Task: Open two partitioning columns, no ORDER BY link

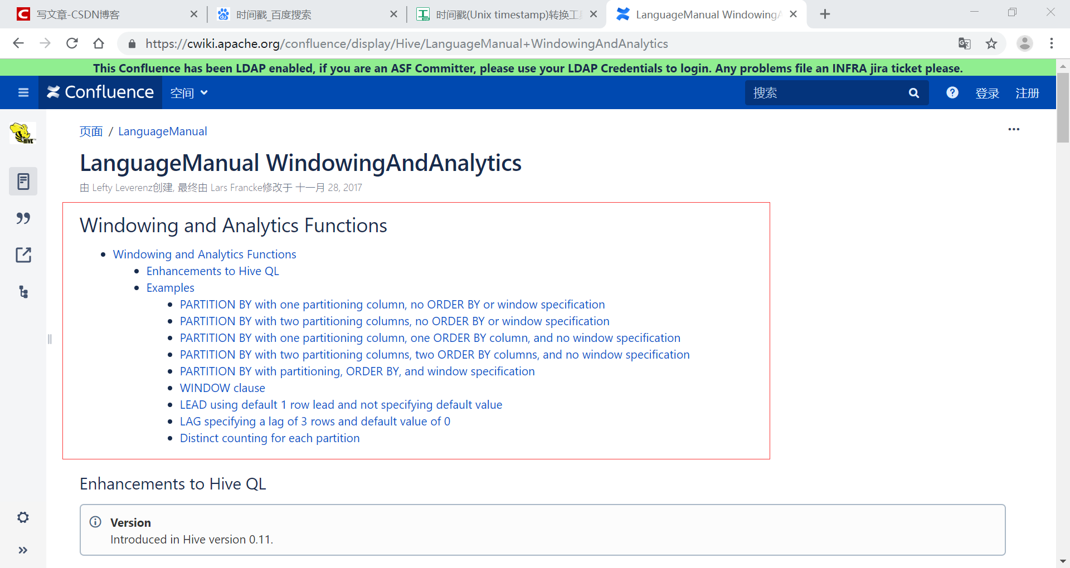Action: 395,321
